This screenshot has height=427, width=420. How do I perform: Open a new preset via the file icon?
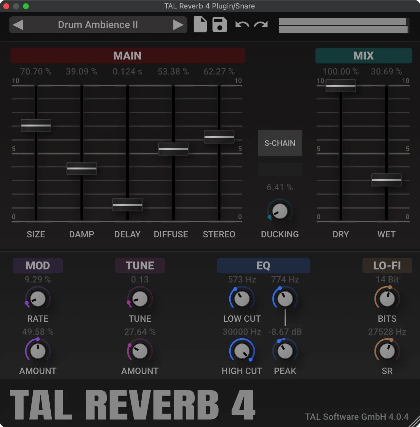pyautogui.click(x=200, y=25)
